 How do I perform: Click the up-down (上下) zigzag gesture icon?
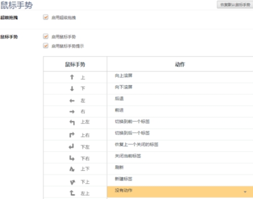click(x=72, y=169)
